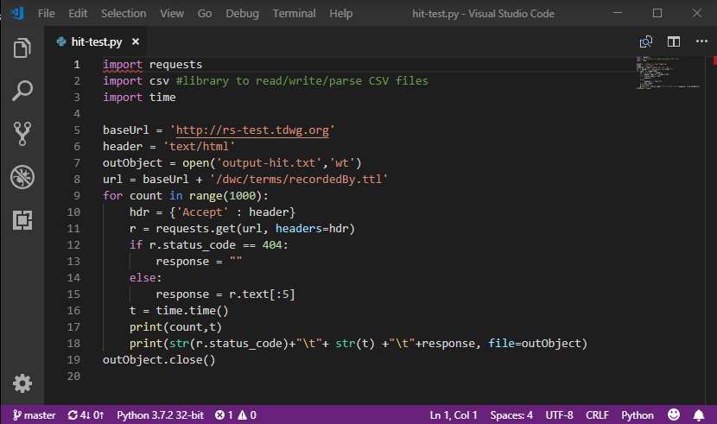This screenshot has height=424, width=717.
Task: Open the Extensions view
Action: [22, 220]
